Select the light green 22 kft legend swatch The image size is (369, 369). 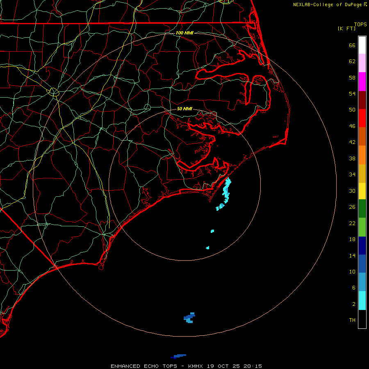click(x=362, y=227)
